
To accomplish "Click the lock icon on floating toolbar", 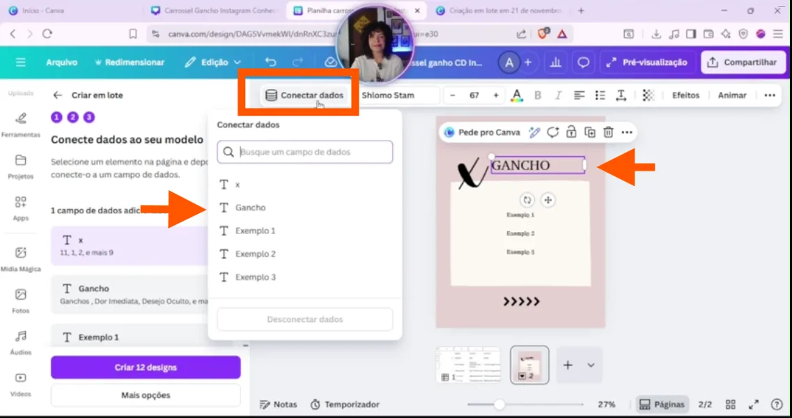I will click(x=571, y=132).
